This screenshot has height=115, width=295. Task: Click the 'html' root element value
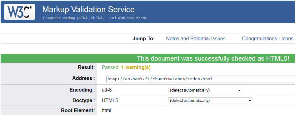107,110
